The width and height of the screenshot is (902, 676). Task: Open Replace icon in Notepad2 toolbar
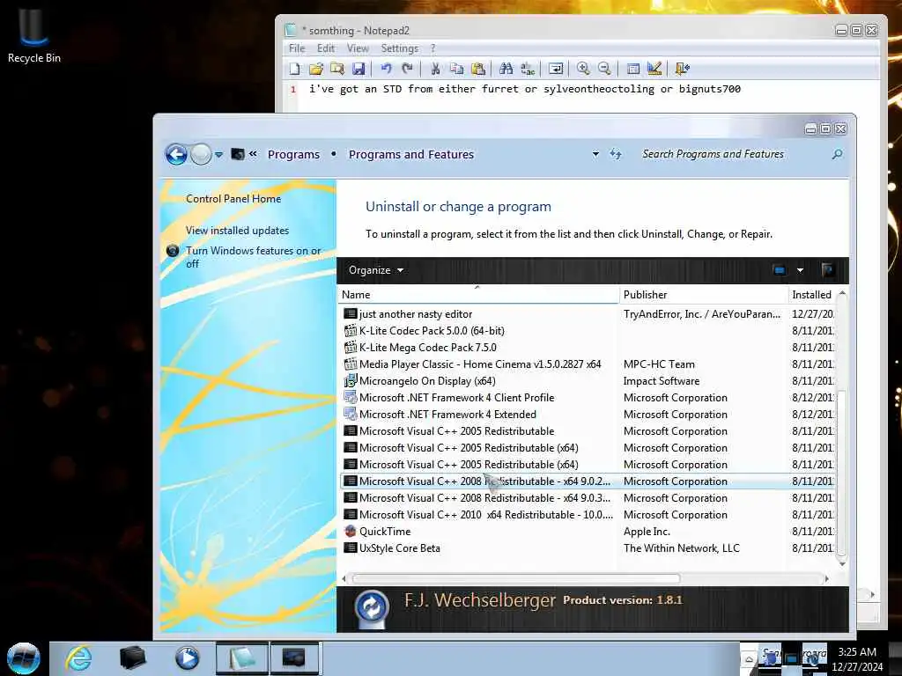[528, 69]
